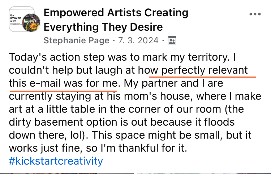
Task: Open the Empowered Artists Creating group title
Action: (x=116, y=13)
